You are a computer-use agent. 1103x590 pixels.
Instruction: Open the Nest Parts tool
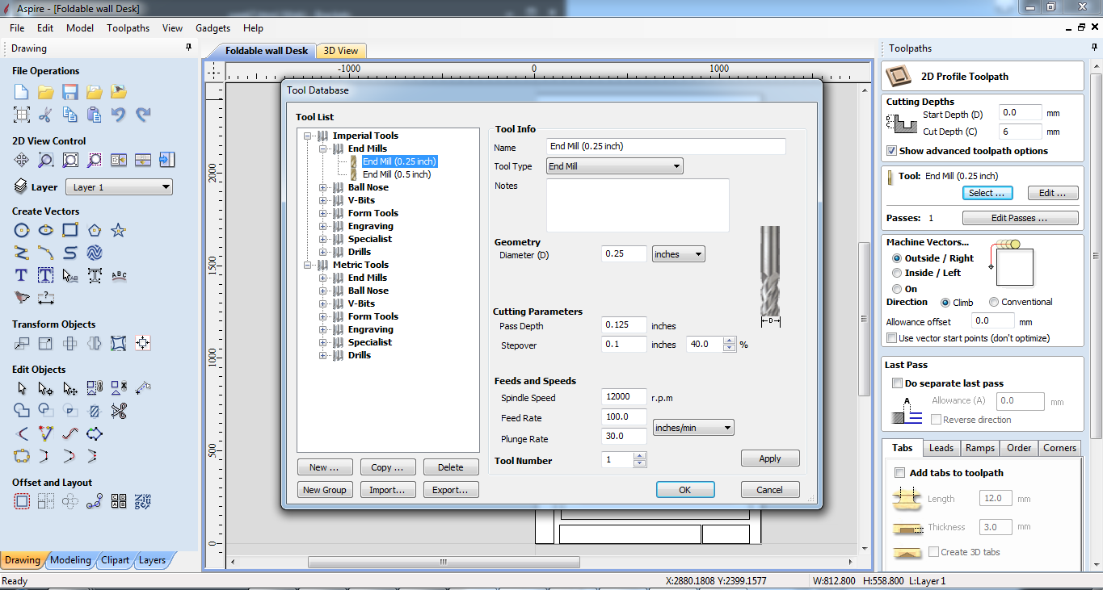[143, 501]
